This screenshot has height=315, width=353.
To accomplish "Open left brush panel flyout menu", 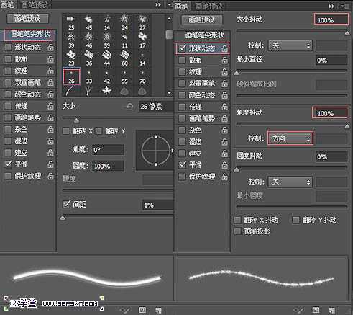I will click(170, 5).
